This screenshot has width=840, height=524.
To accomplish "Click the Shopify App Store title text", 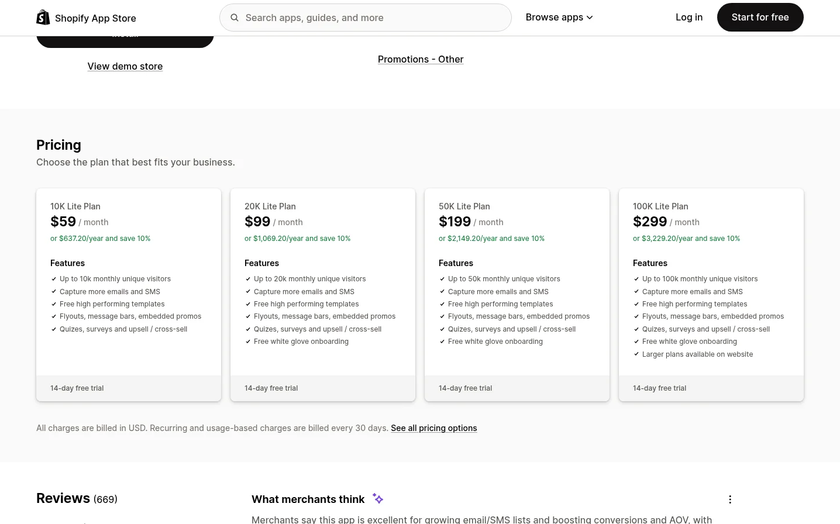I will 95,18.
